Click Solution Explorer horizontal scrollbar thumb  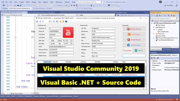(x=161, y=47)
